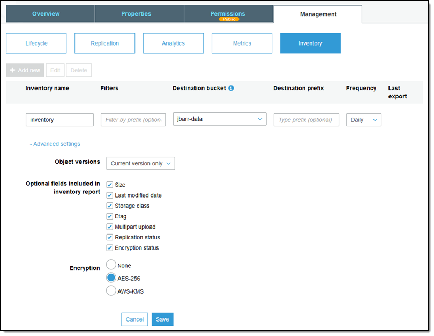Uncheck the Etag checkbox
This screenshot has width=434, height=336.
coord(110,216)
